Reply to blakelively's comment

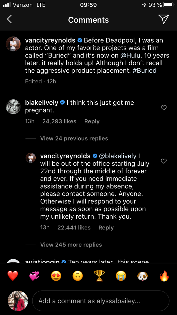92,121
